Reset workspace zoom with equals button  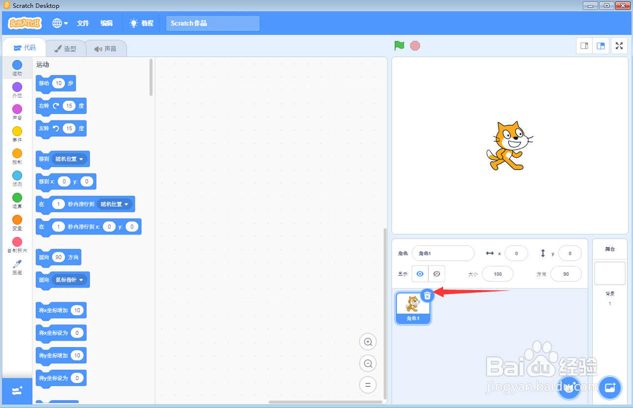(x=367, y=384)
